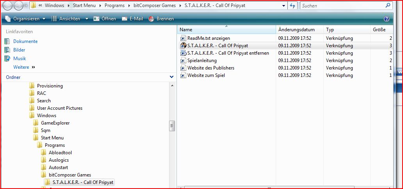403x189 pixels.
Task: Select the Sqm folder in tree
Action: 45,130
